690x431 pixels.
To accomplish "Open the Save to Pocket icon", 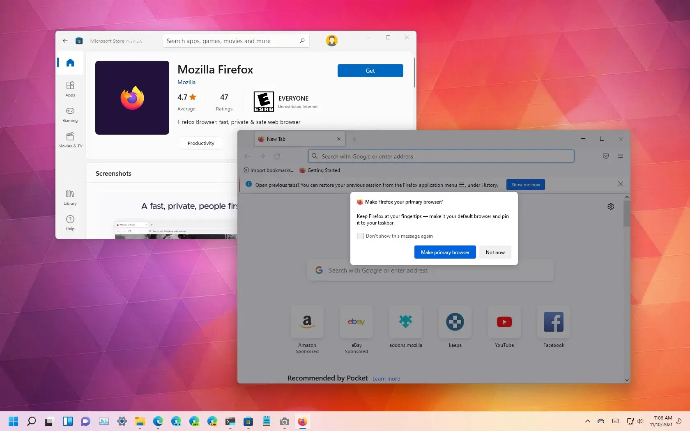I will [605, 156].
